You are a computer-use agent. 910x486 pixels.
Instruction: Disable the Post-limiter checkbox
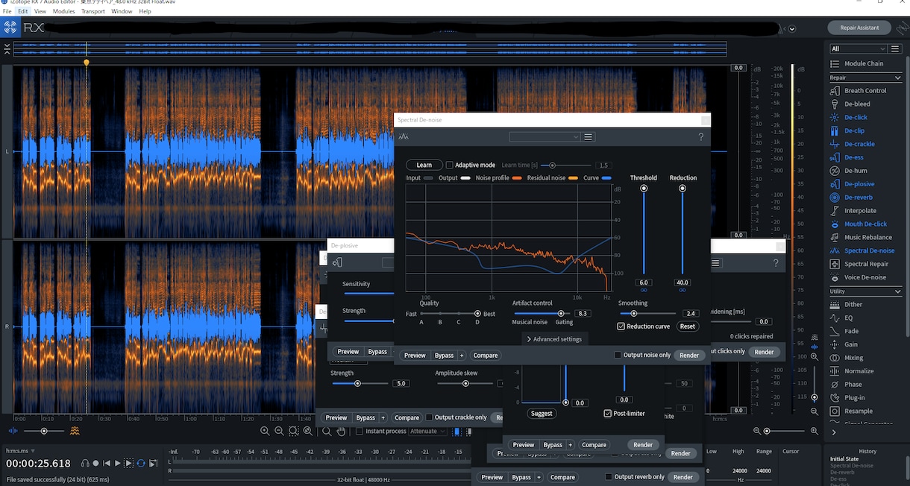607,414
